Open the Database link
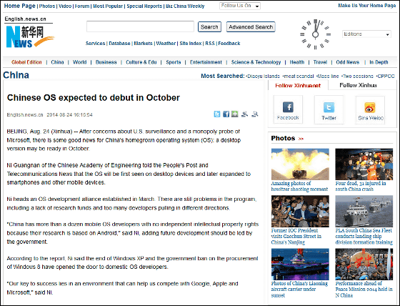400x306 pixels. coord(119,44)
